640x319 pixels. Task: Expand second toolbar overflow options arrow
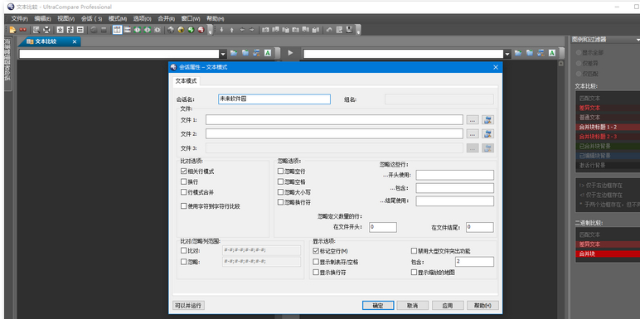(x=358, y=30)
